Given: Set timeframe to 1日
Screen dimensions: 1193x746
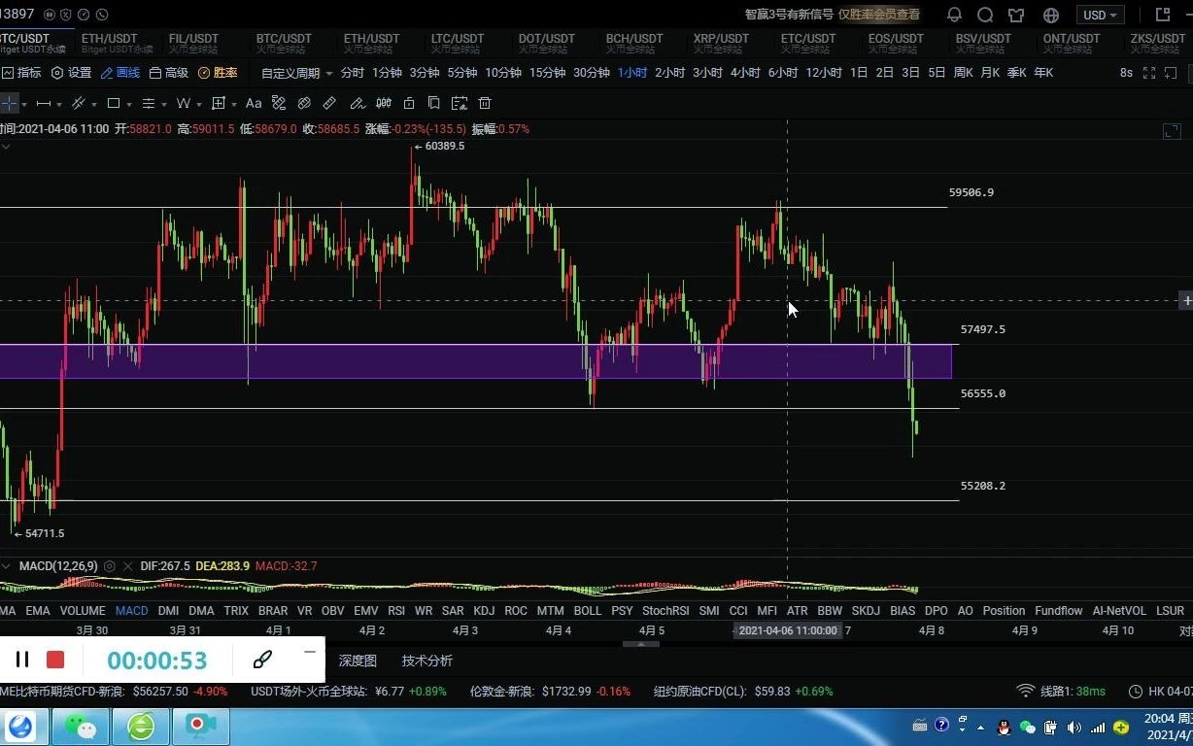Looking at the screenshot, I should [x=859, y=73].
